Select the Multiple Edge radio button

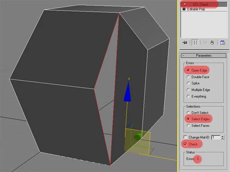(x=188, y=90)
